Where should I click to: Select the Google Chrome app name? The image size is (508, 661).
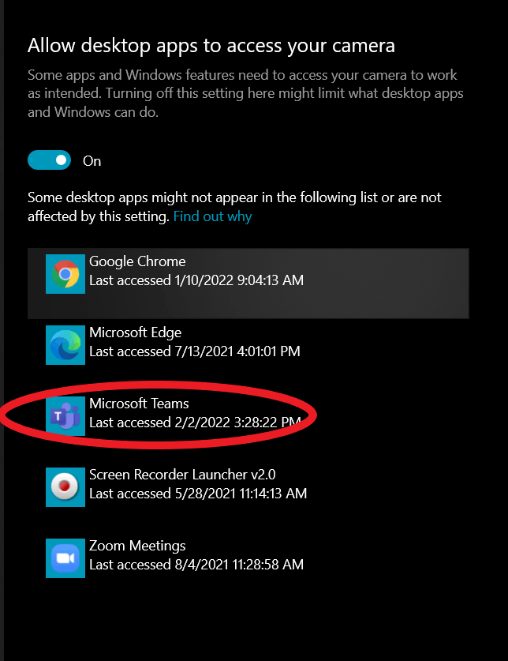point(137,261)
